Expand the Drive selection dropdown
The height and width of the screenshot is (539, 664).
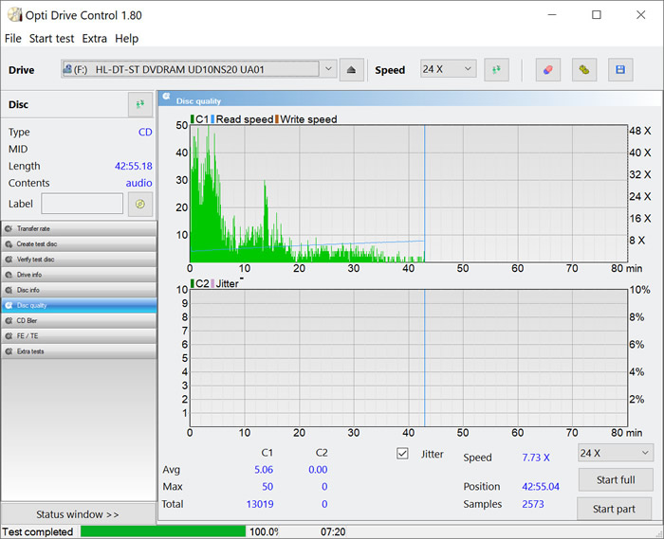[328, 69]
